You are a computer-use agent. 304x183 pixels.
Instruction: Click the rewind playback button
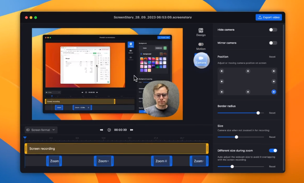[101, 130]
